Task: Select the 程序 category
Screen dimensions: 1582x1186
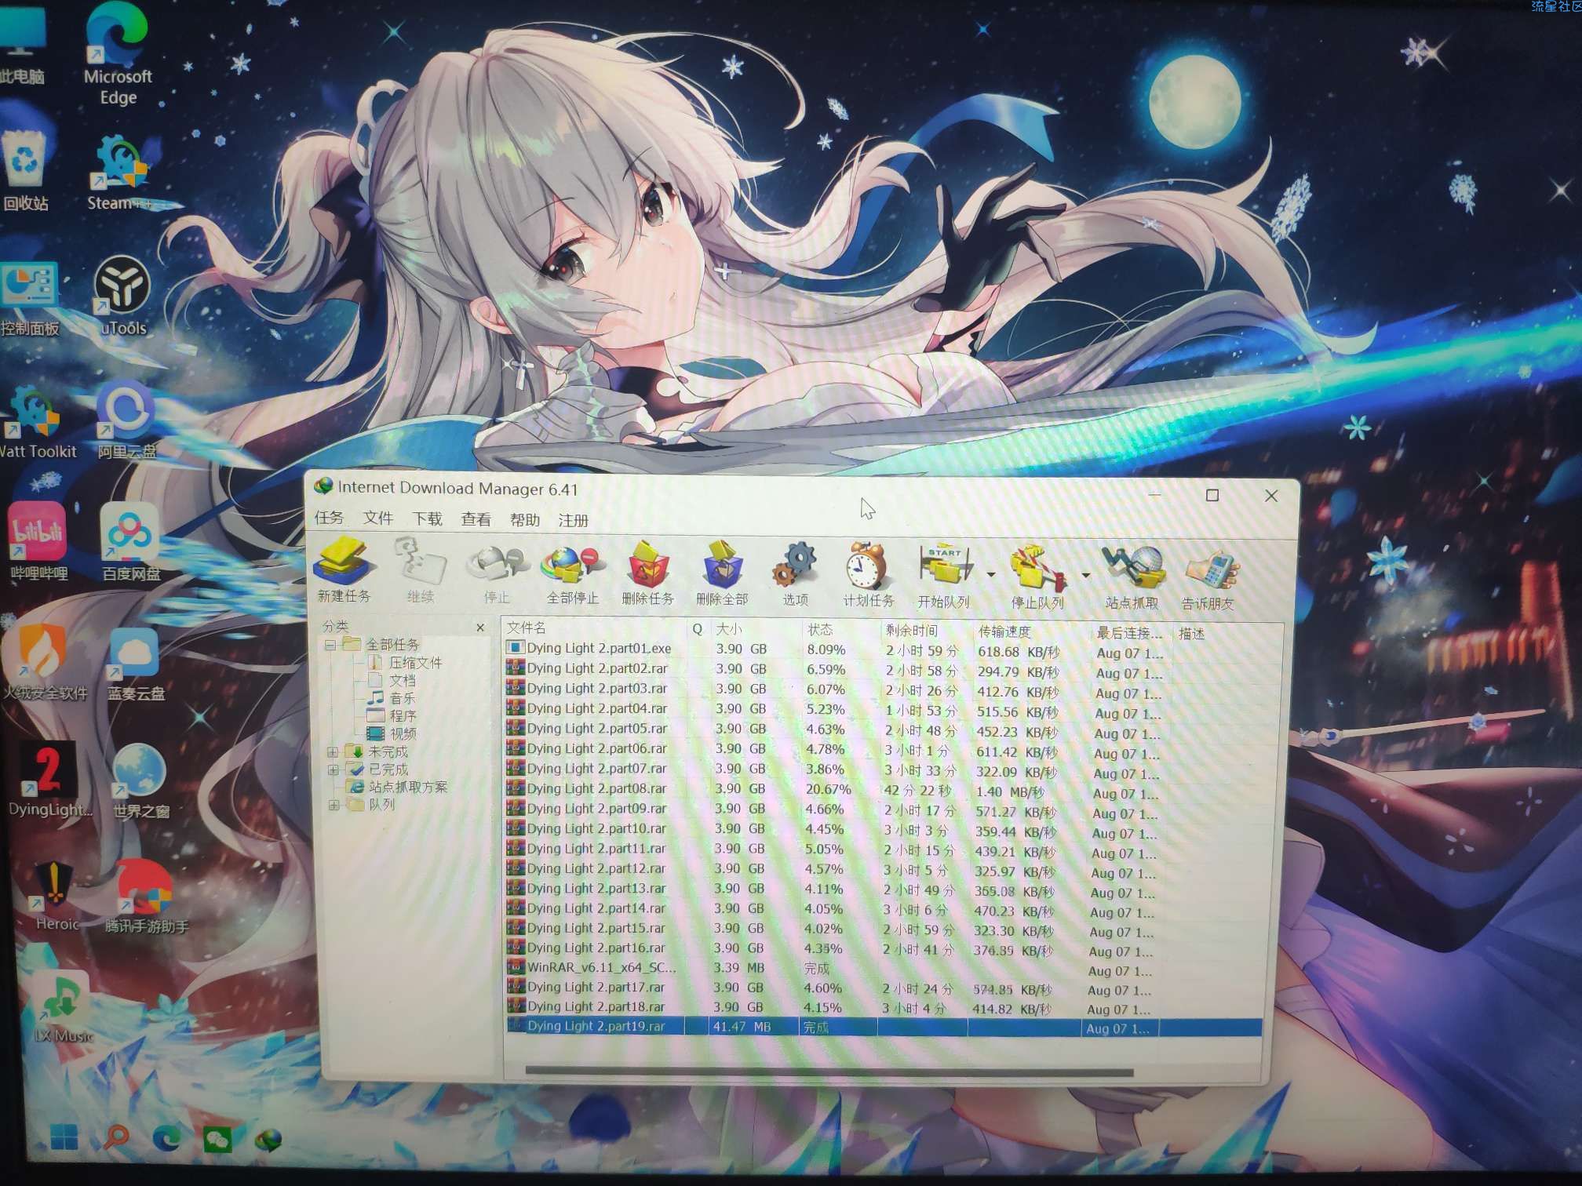Action: tap(392, 716)
